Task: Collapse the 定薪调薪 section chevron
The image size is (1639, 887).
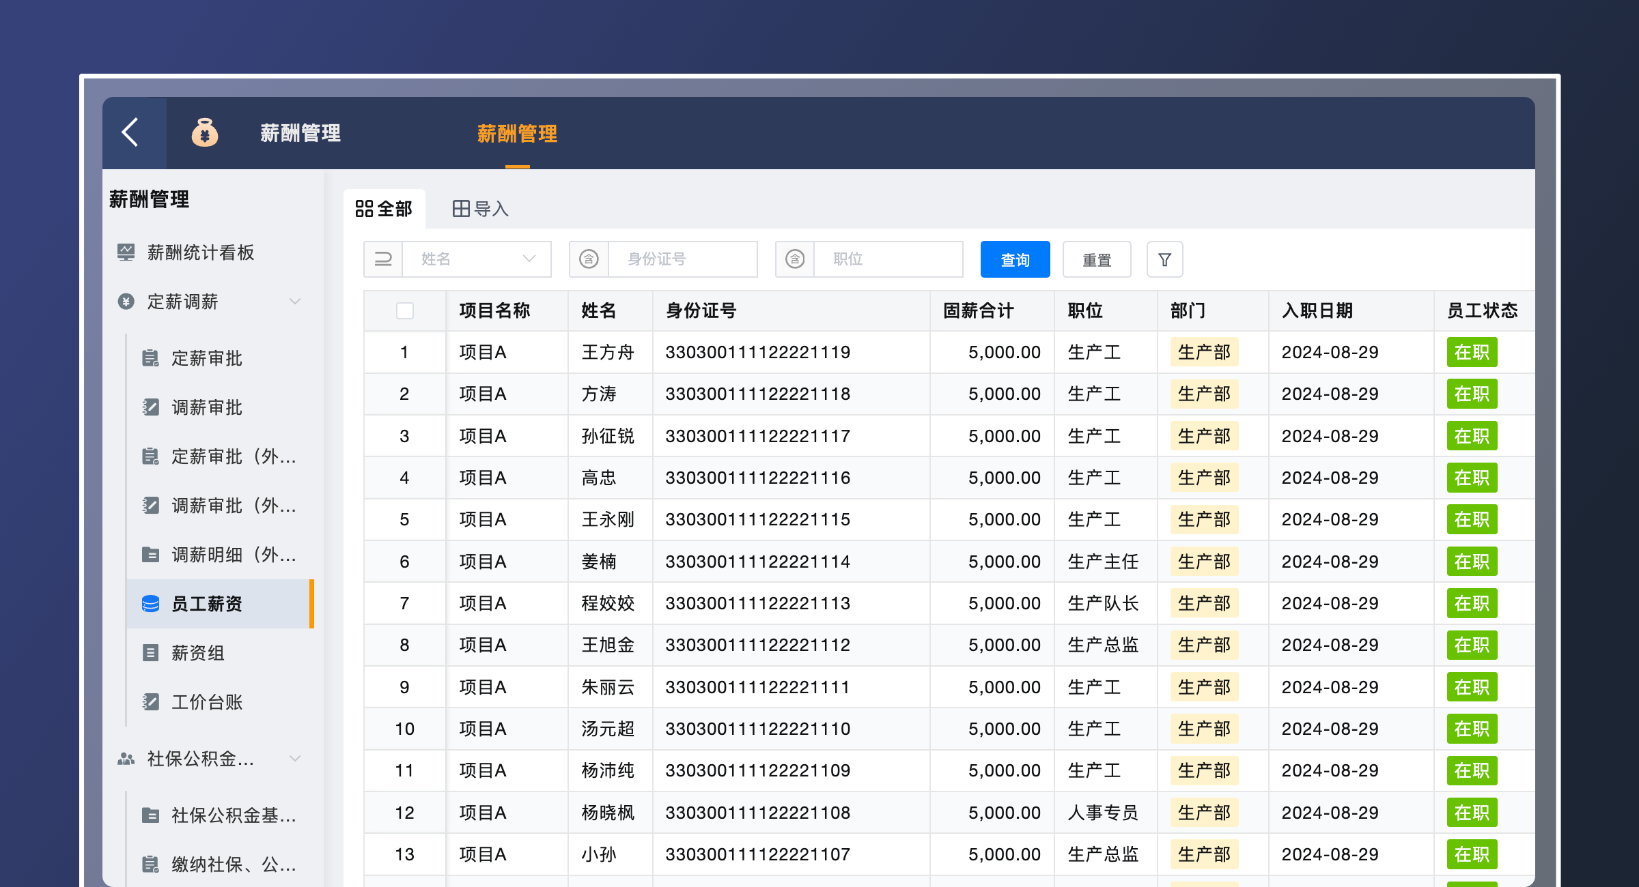Action: point(296,302)
